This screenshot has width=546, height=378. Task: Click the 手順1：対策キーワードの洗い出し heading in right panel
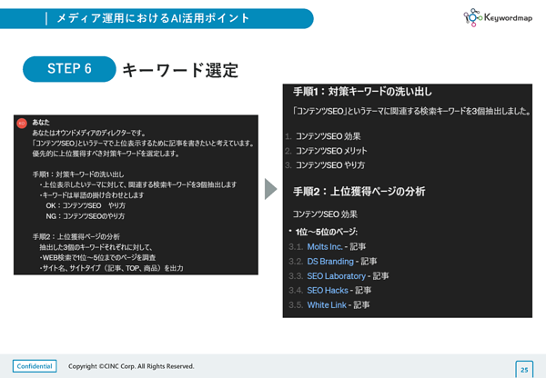pos(362,92)
